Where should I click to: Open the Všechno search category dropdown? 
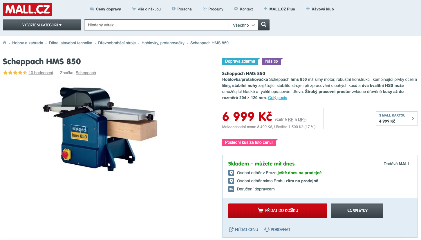[244, 25]
